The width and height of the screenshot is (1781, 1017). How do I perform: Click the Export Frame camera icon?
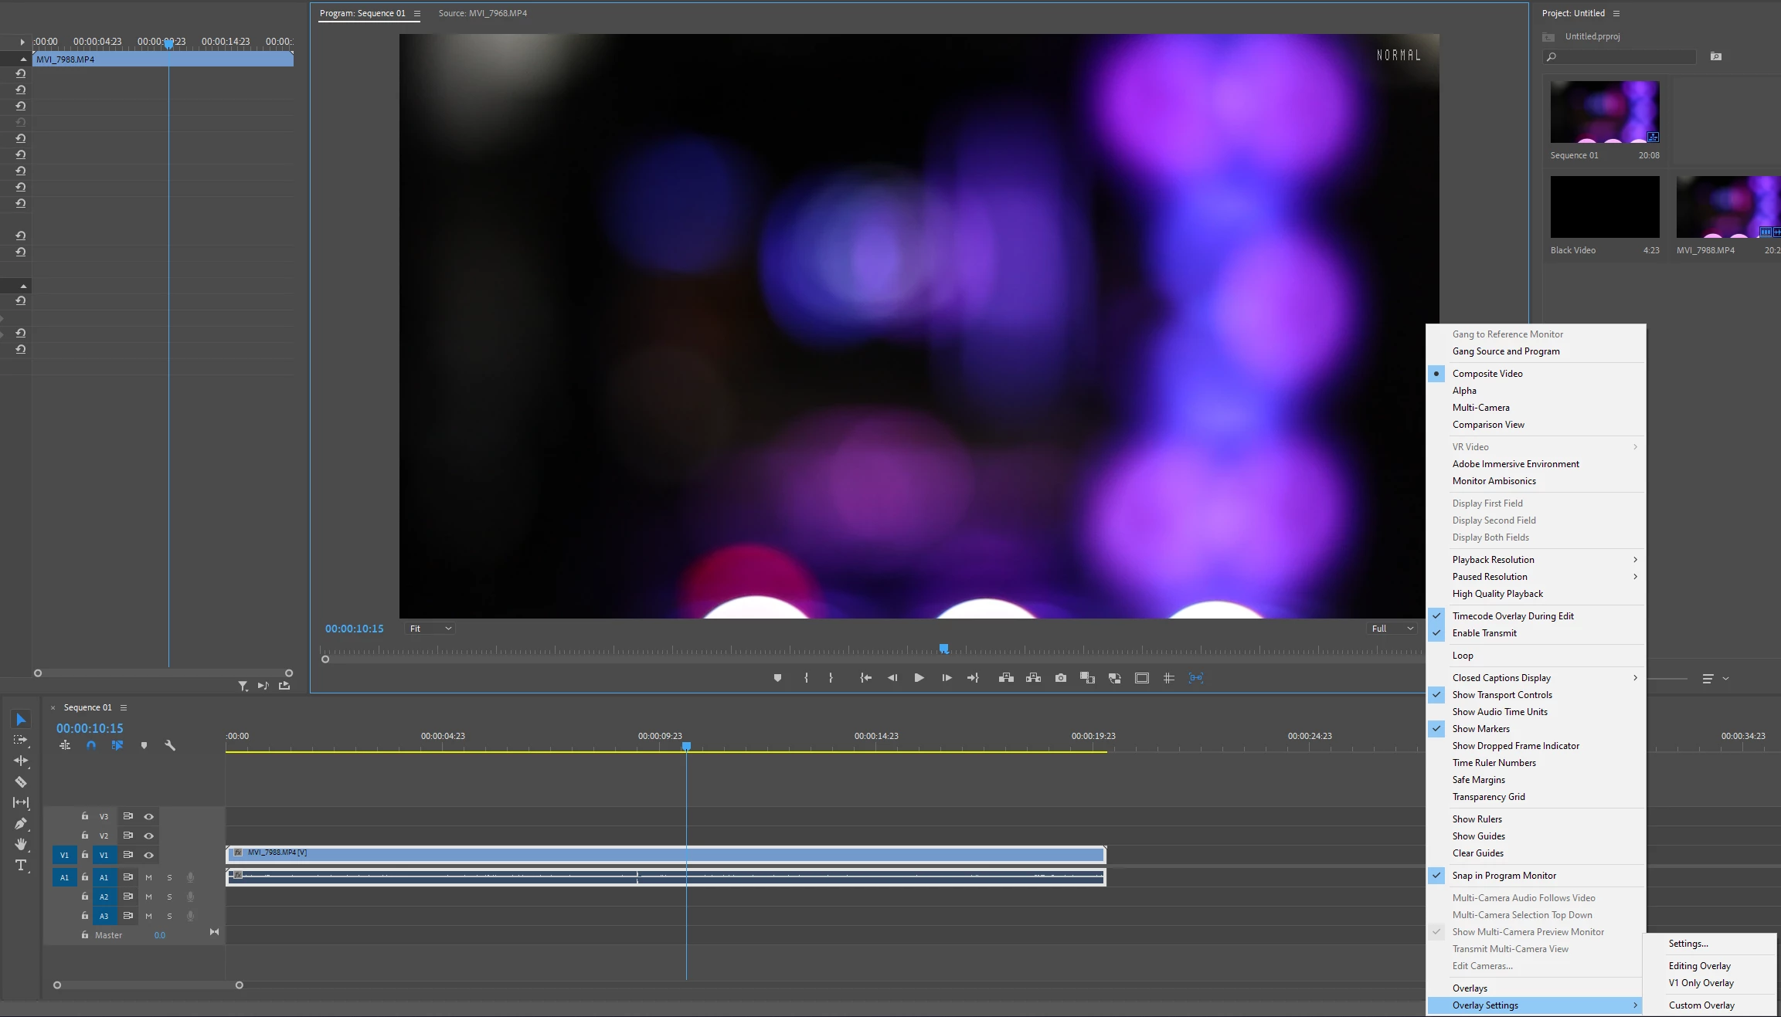[x=1061, y=678]
